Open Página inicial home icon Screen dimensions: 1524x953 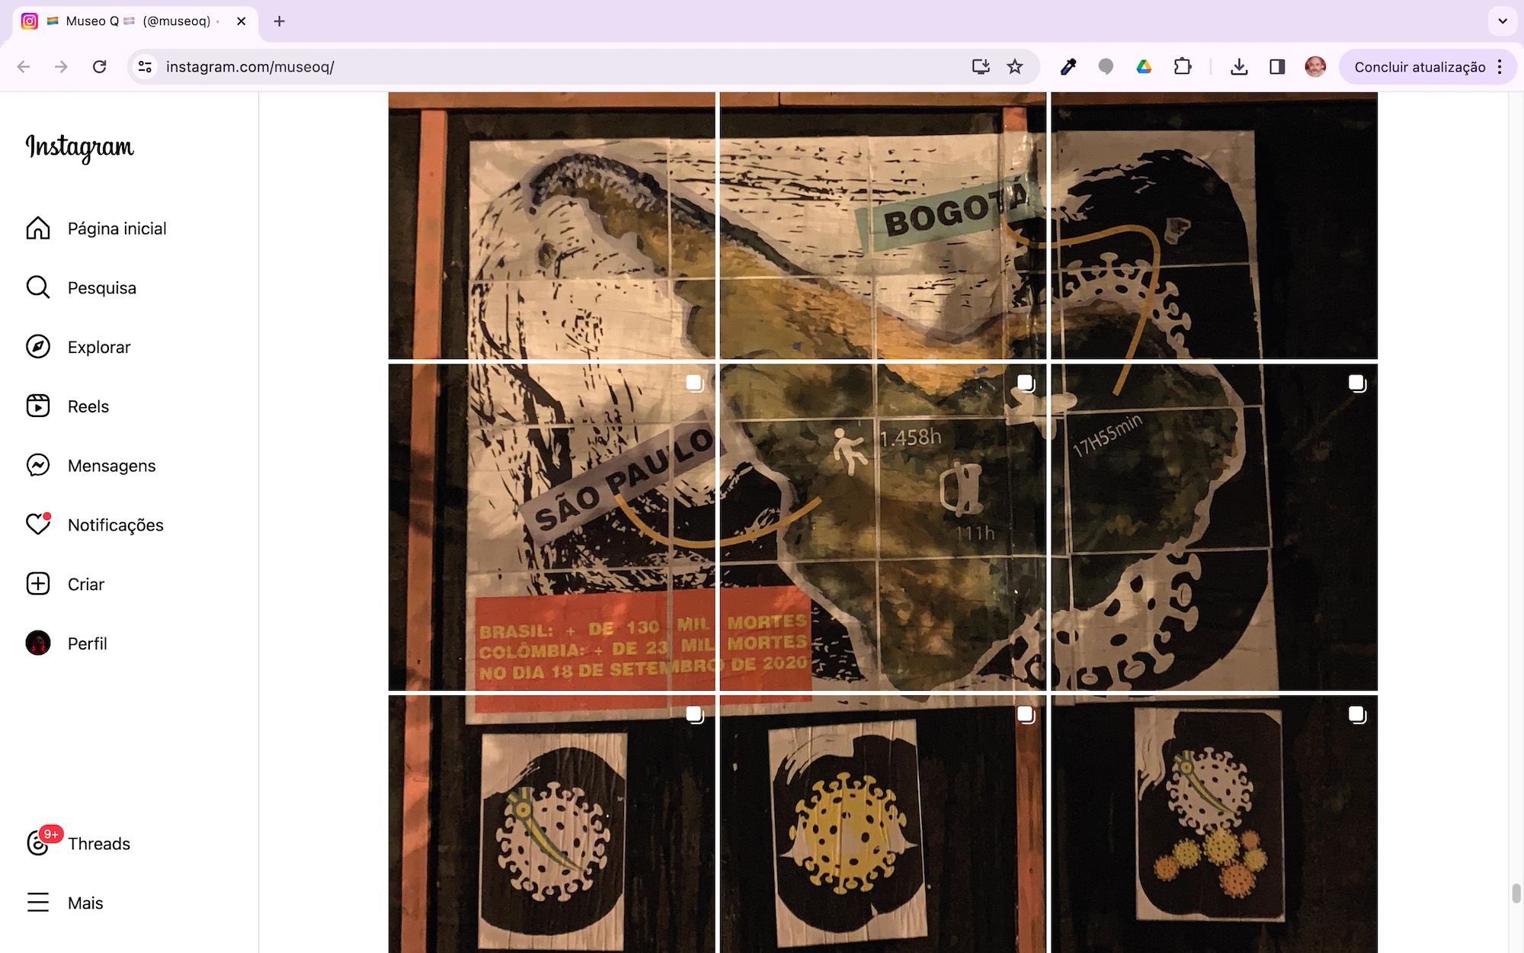point(38,229)
